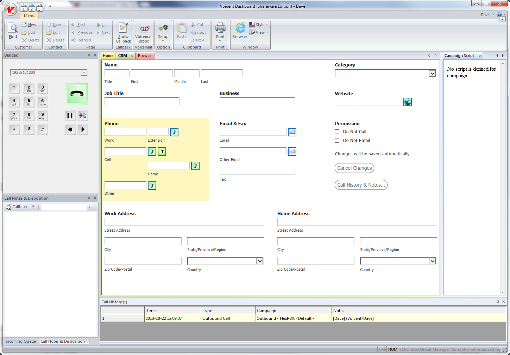Dial the Work phone number icon

[174, 132]
